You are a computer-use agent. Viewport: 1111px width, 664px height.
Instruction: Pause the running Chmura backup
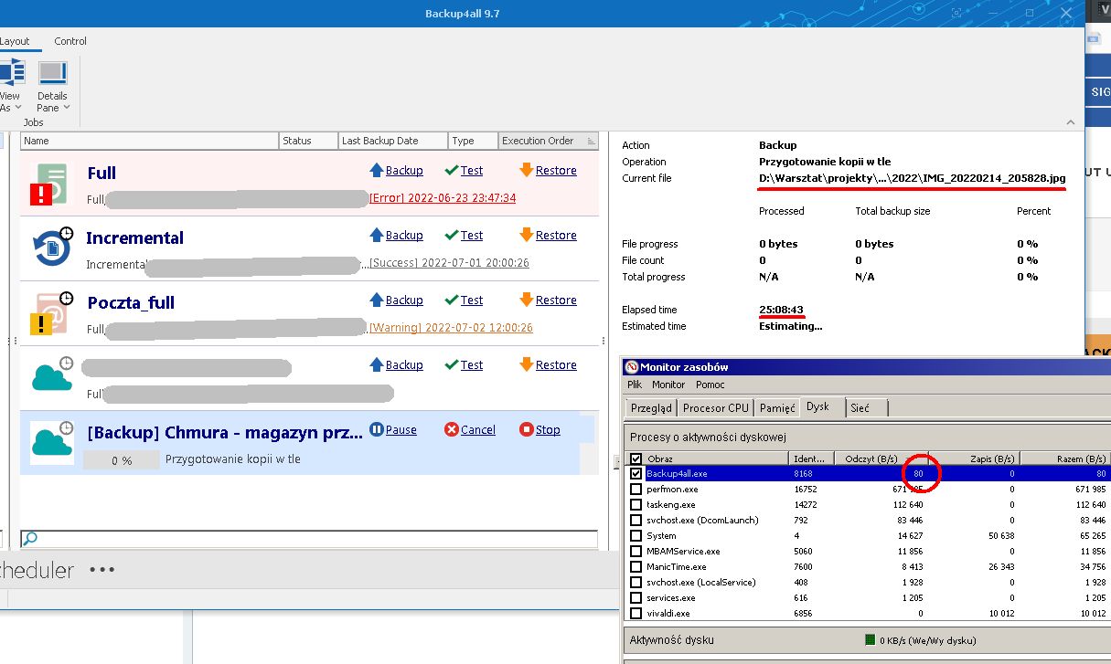pos(393,429)
